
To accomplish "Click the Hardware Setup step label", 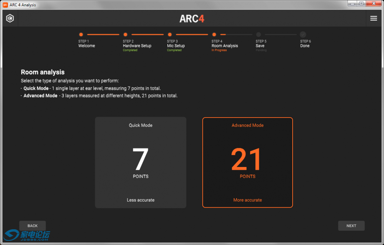I will (137, 46).
